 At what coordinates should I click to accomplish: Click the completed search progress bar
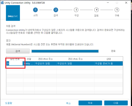click(x=65, y=51)
